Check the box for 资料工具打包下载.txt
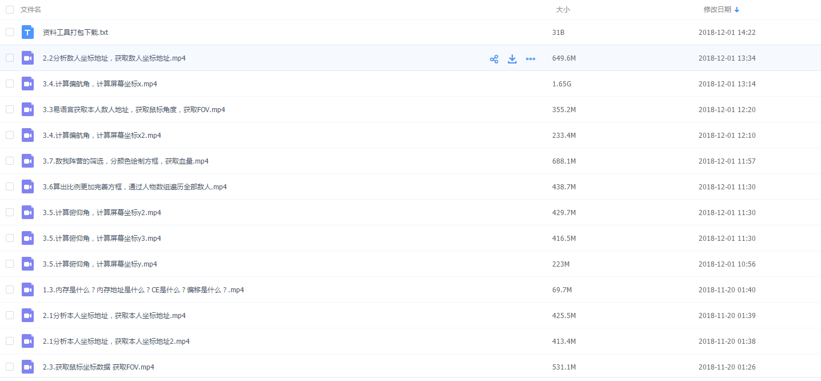This screenshot has height=381, width=821. [10, 33]
